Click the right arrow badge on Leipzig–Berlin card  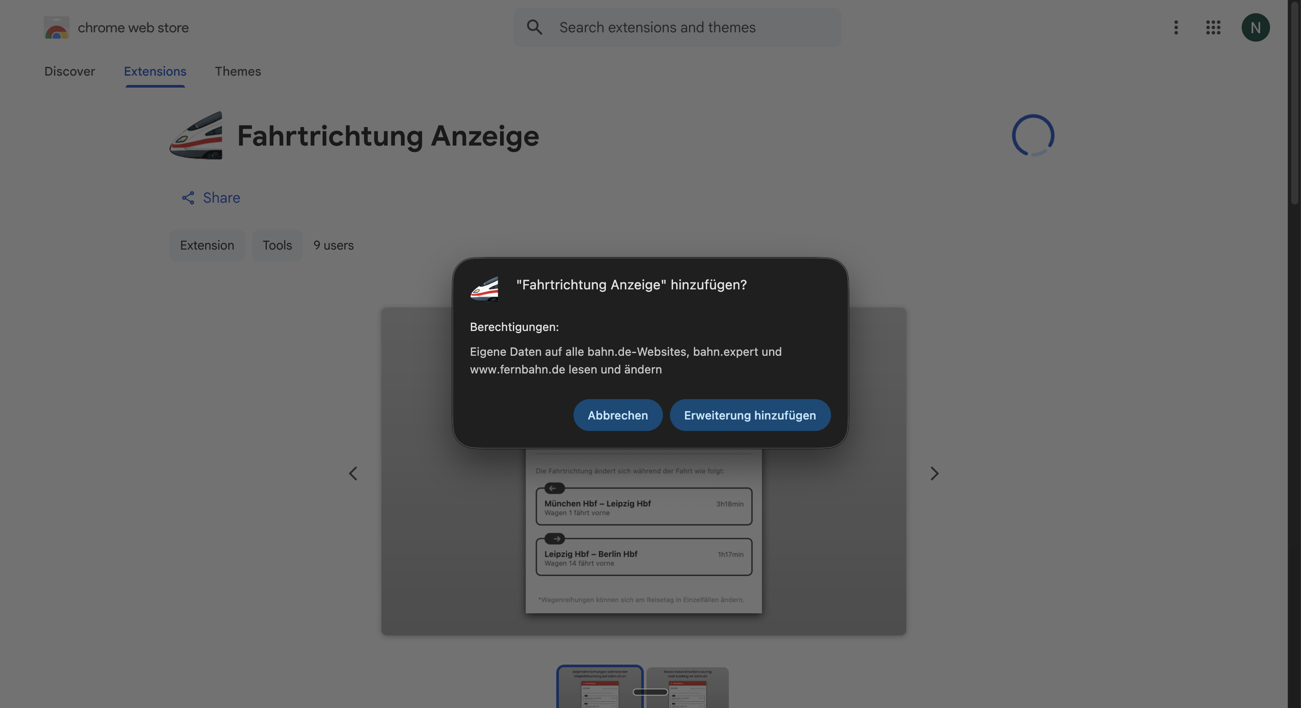click(554, 539)
